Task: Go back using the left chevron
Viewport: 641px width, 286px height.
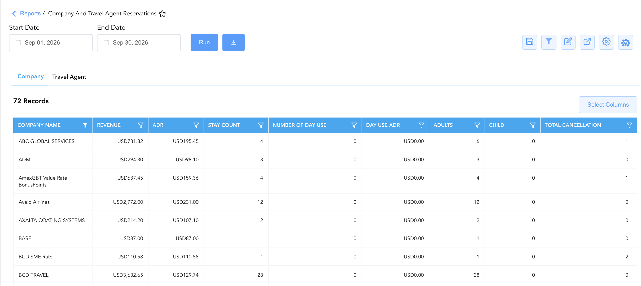Action: click(14, 14)
